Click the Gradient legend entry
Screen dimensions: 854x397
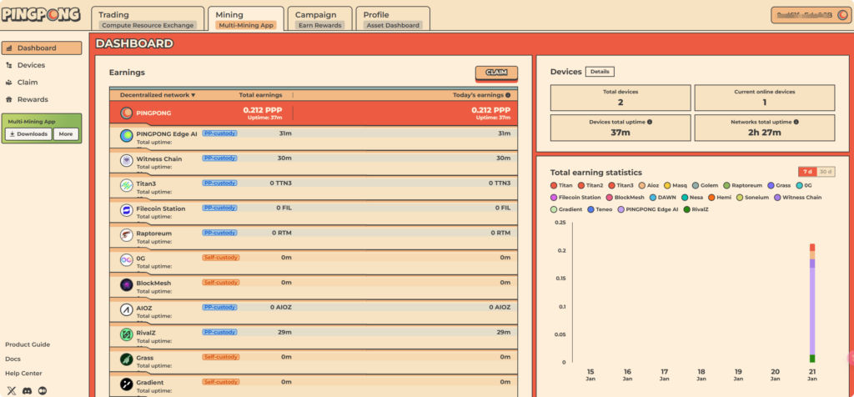click(566, 209)
